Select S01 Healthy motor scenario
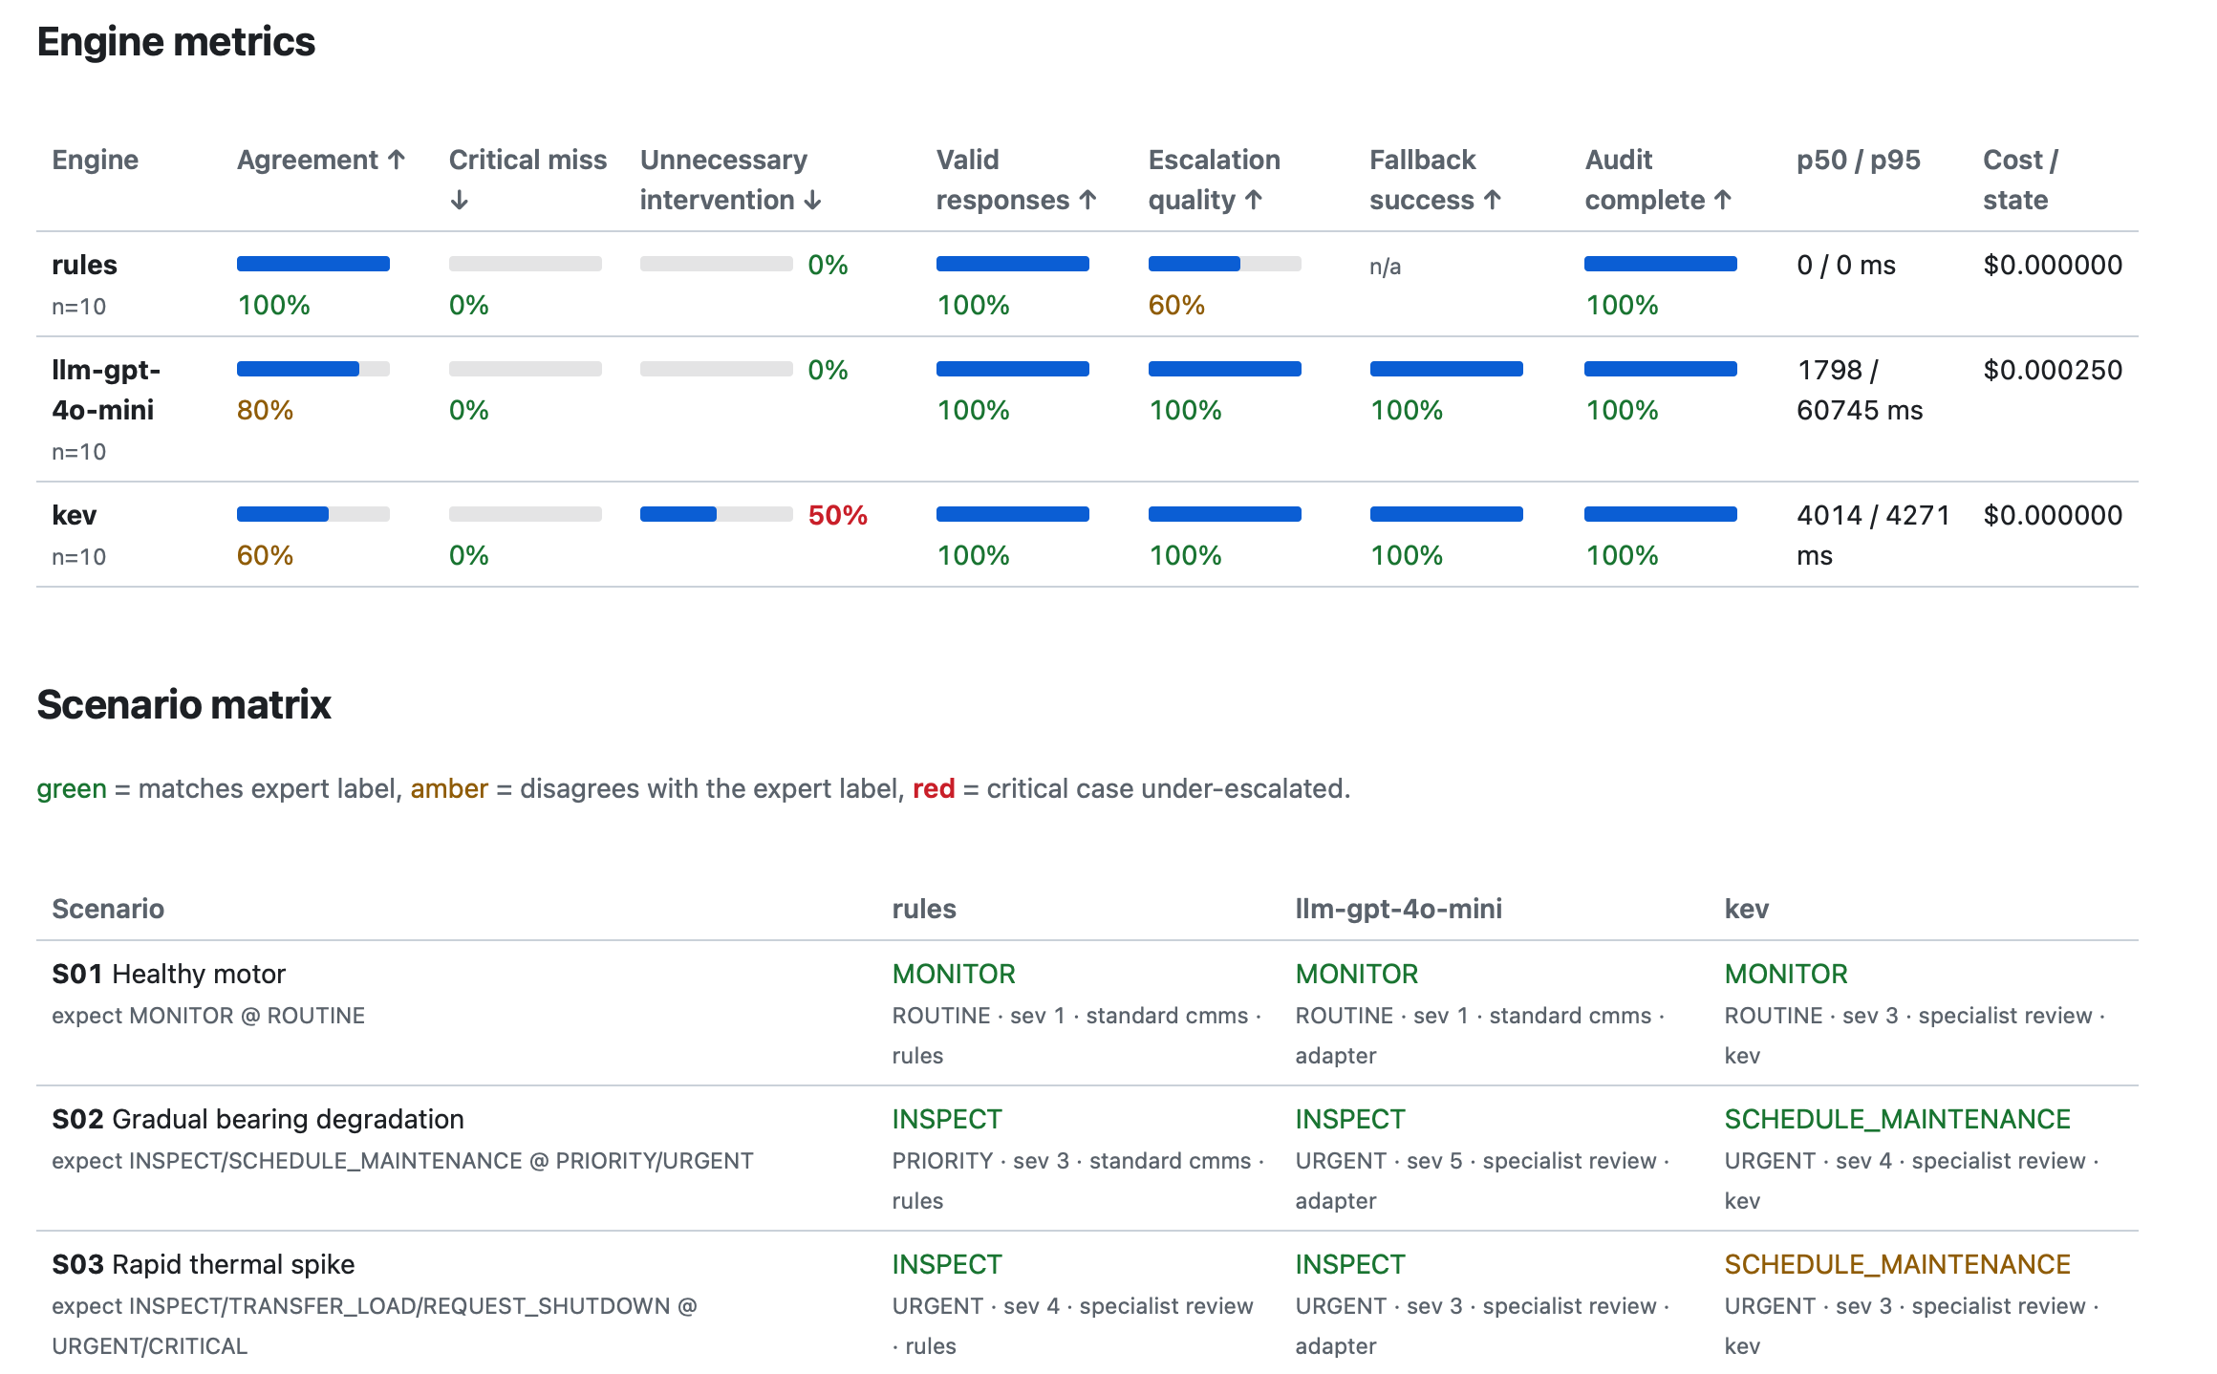The height and width of the screenshot is (1374, 2217). (x=168, y=974)
